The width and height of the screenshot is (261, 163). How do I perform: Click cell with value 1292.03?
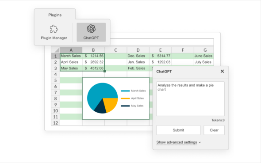pos(160,62)
